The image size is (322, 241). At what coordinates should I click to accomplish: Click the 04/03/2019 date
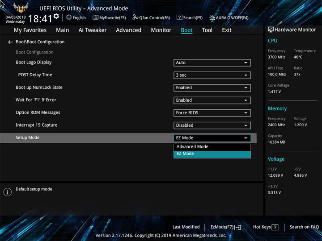click(x=16, y=17)
